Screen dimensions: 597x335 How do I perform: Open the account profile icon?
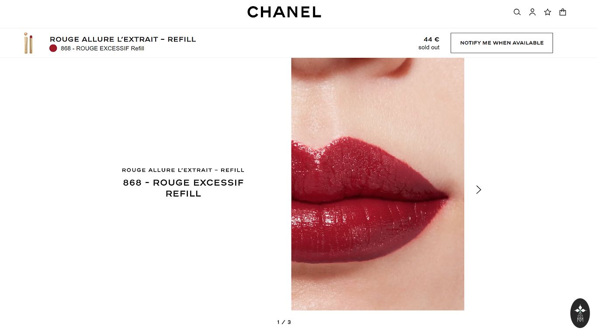(532, 12)
